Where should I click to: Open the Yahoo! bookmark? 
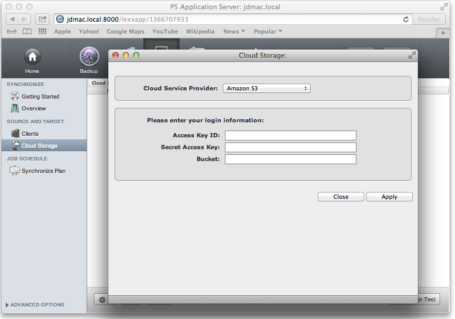pyautogui.click(x=89, y=31)
